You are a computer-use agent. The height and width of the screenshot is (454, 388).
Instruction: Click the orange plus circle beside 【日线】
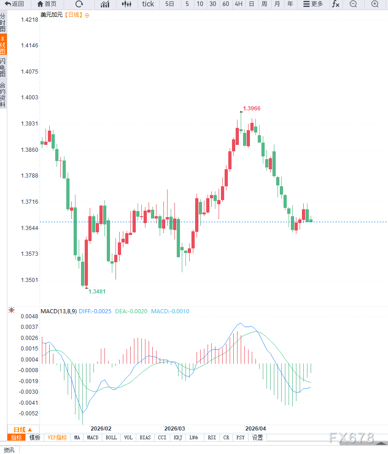pos(87,15)
